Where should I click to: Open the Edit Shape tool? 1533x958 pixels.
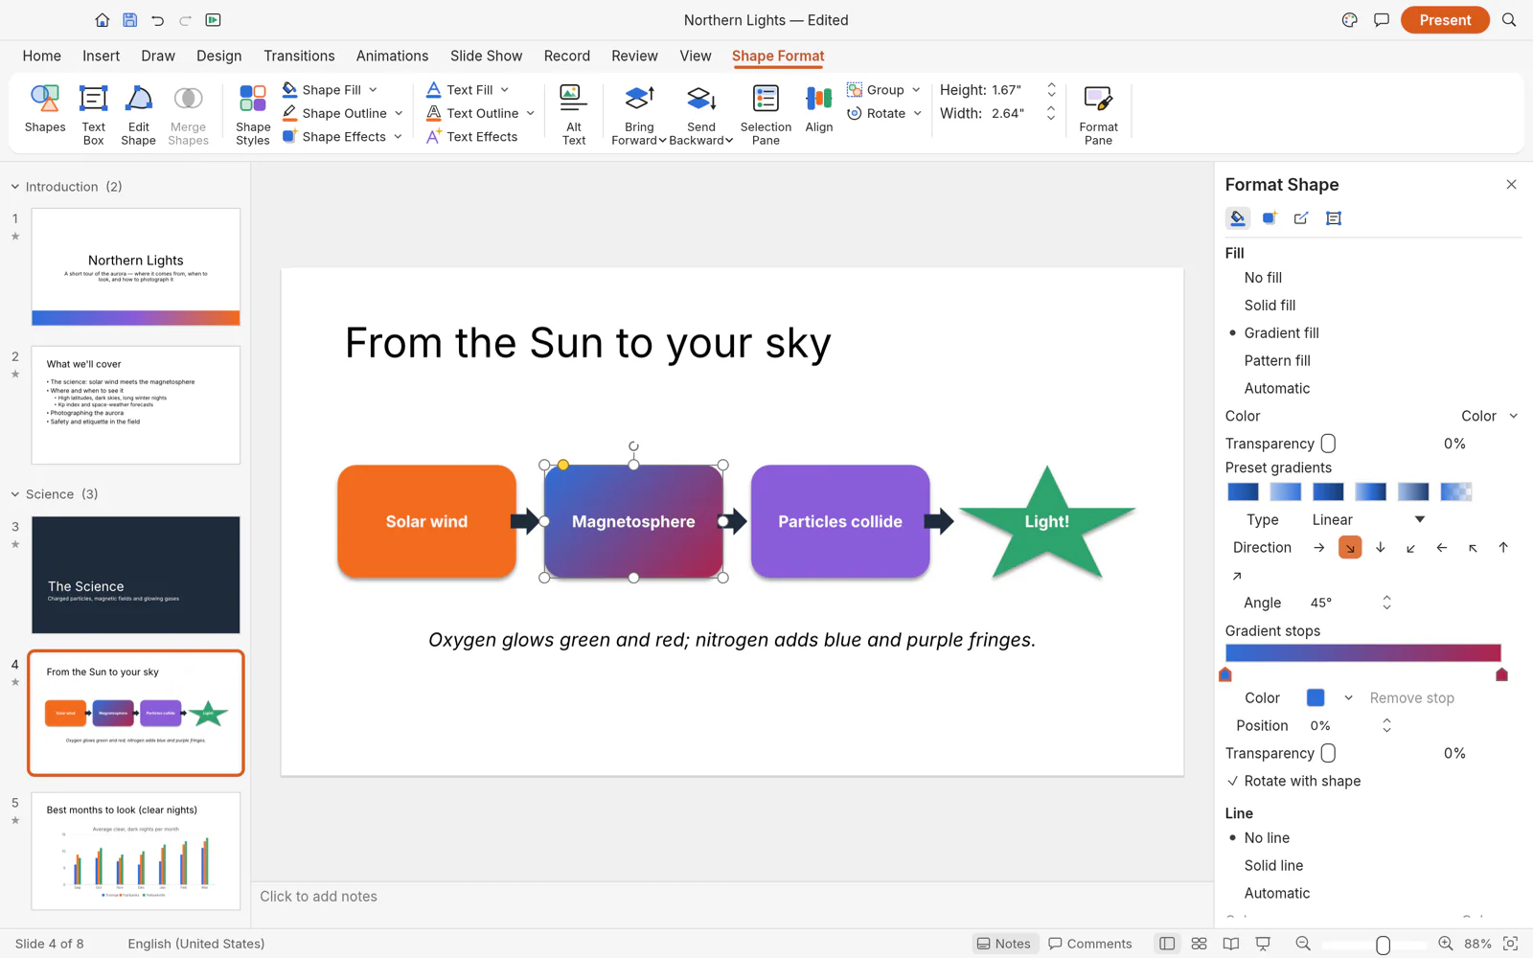point(138,113)
